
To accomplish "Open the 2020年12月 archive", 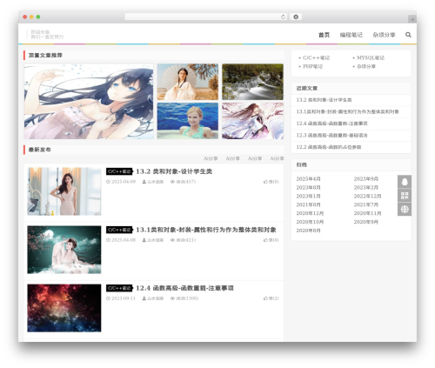I will tap(310, 213).
